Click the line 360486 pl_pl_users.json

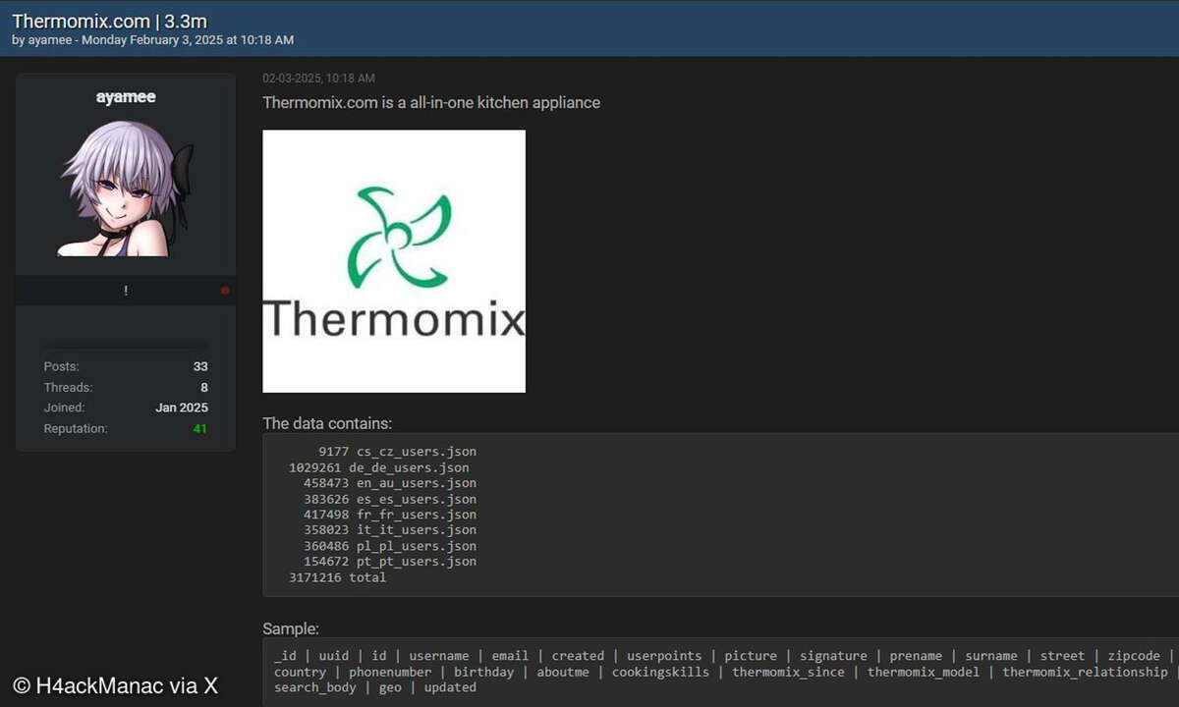tap(390, 546)
